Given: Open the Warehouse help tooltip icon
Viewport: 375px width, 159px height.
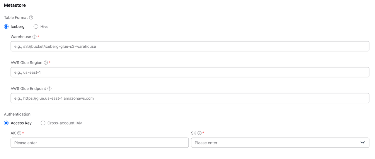Looking at the screenshot, I should pyautogui.click(x=35, y=37).
